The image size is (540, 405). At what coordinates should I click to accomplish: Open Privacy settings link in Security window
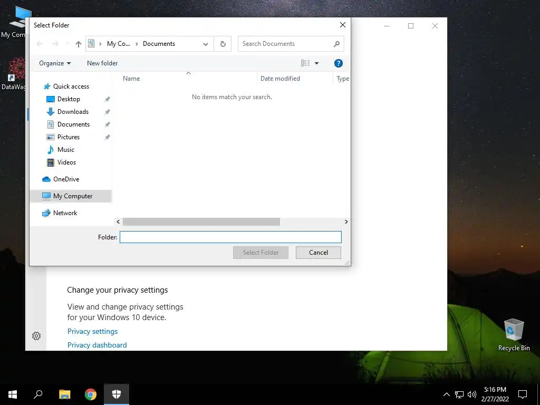point(93,331)
